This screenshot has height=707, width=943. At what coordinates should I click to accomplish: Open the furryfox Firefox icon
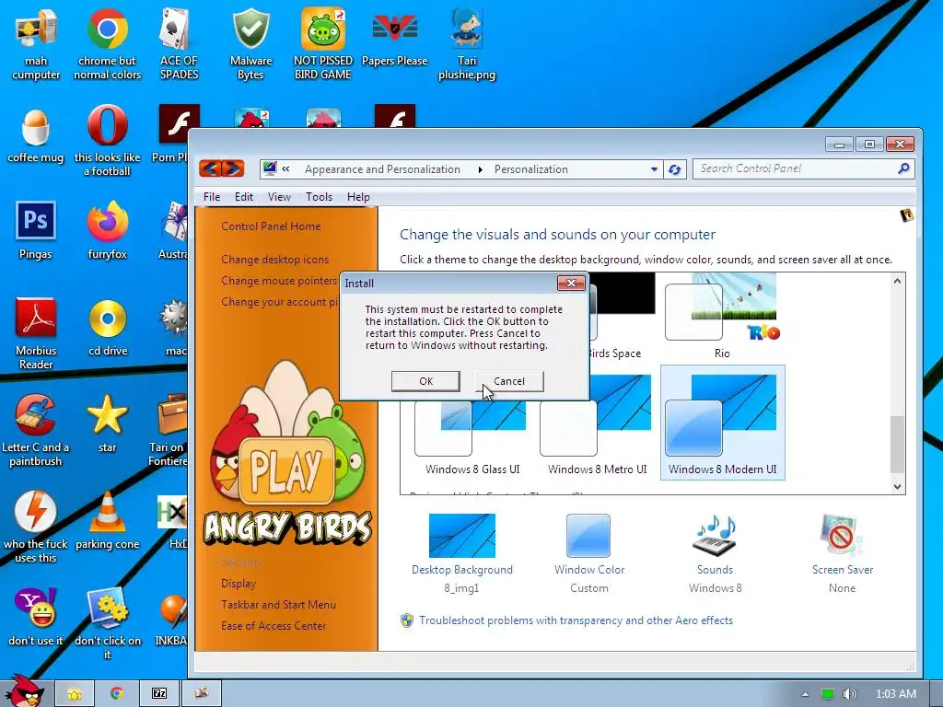point(107,231)
